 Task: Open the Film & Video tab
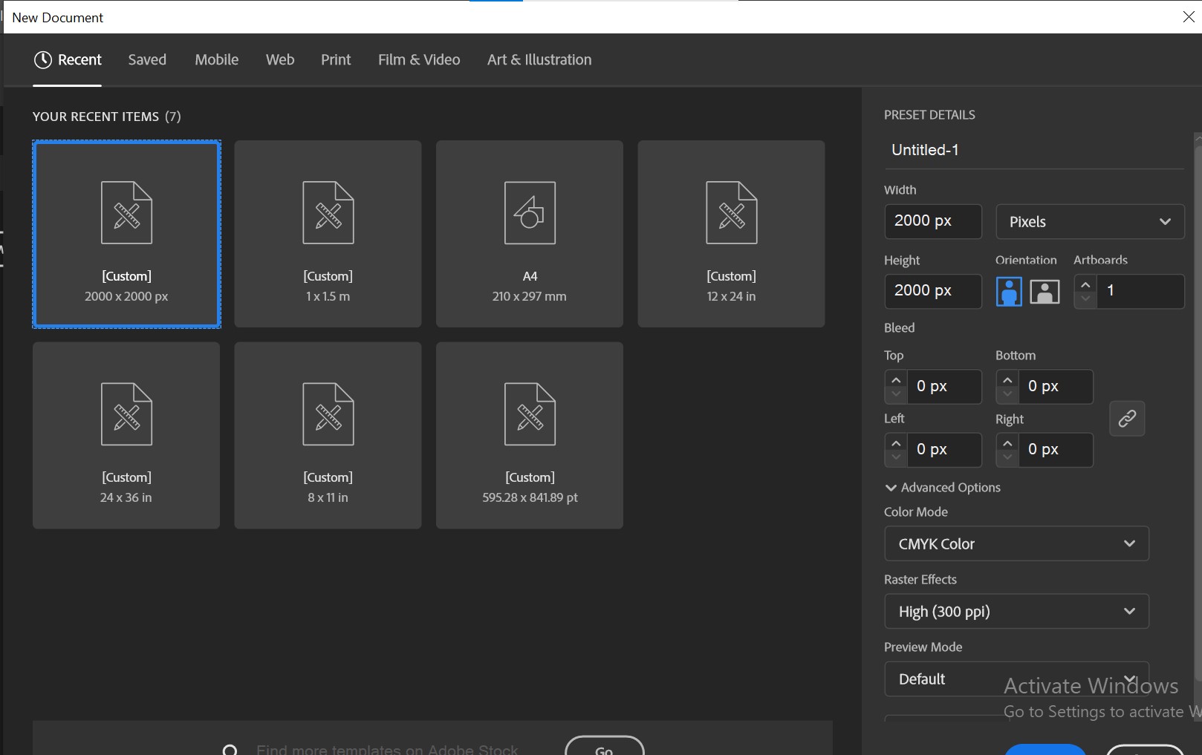pos(419,60)
